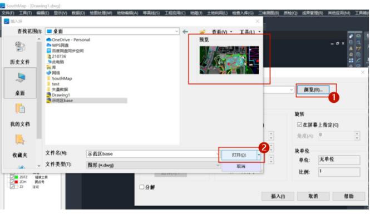
Task: Select the 210736 user folder
Action: [x=57, y=56]
